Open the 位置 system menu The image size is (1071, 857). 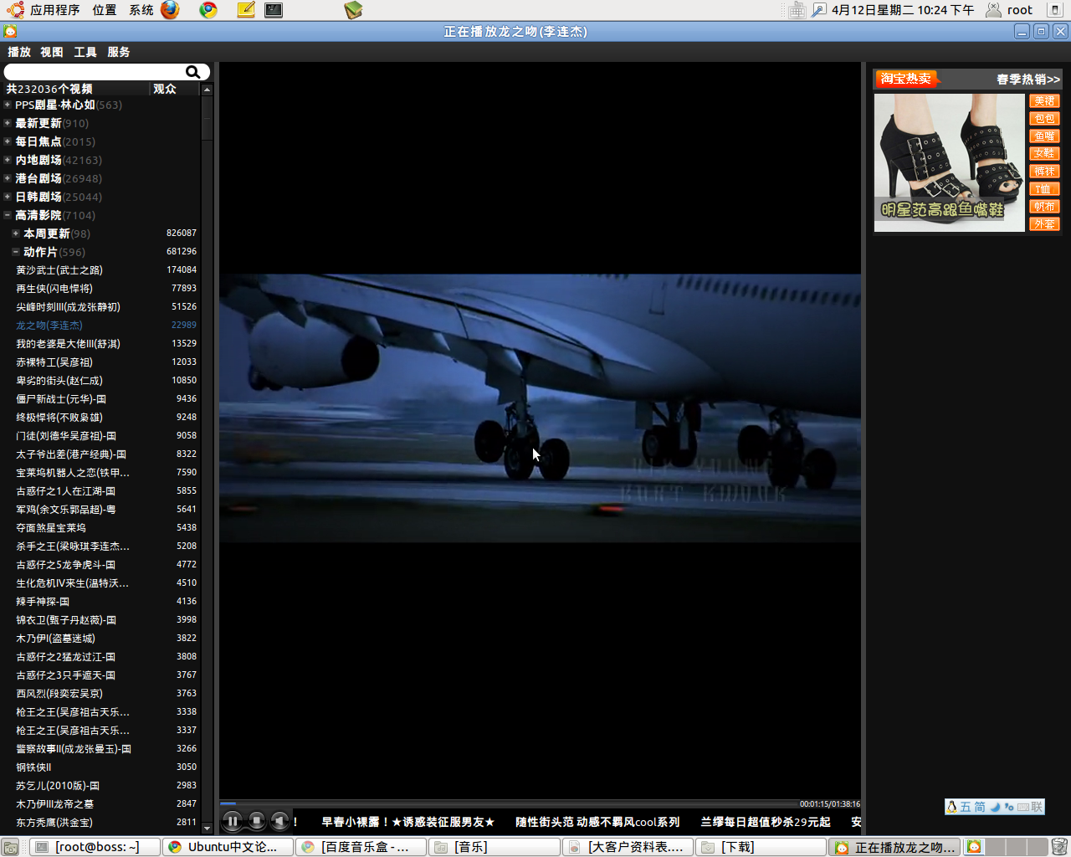point(105,10)
